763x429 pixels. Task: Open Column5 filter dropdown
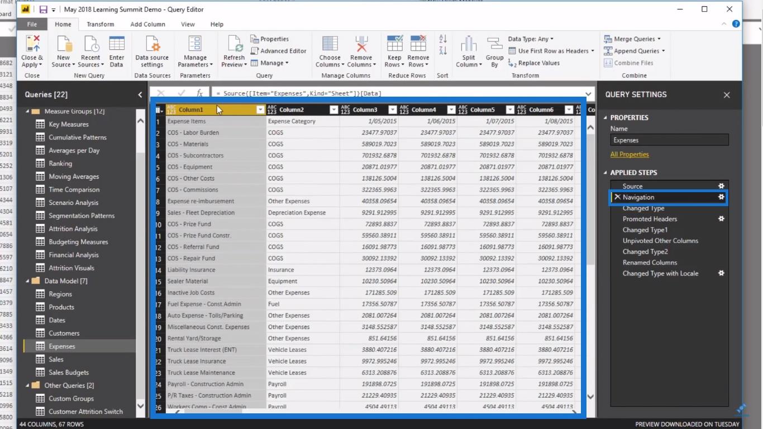click(x=510, y=110)
